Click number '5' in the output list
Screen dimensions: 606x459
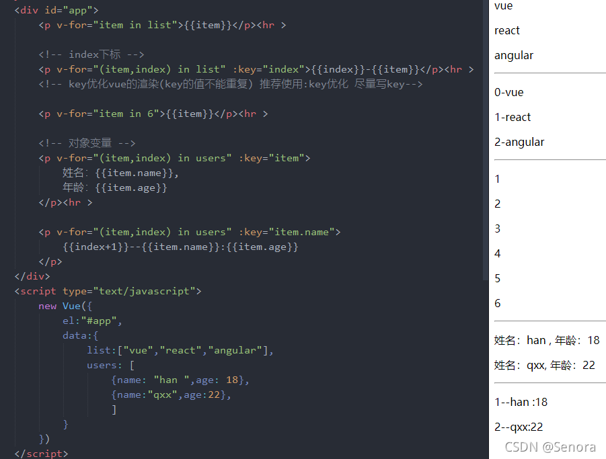[498, 279]
